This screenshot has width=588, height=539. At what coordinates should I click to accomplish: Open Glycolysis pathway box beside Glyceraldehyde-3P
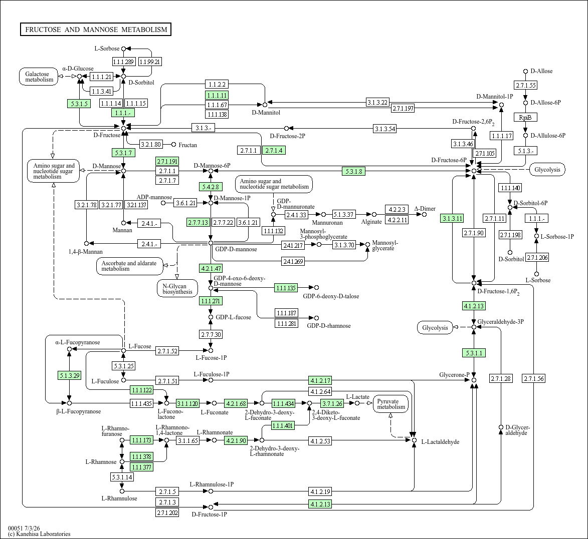[435, 327]
